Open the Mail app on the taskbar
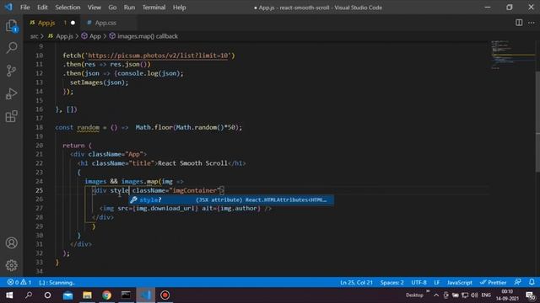The height and width of the screenshot is (303, 540). pyautogui.click(x=67, y=295)
